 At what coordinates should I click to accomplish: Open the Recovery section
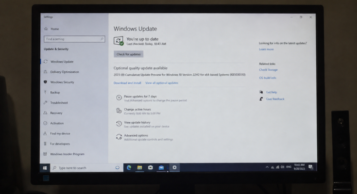tap(56, 113)
